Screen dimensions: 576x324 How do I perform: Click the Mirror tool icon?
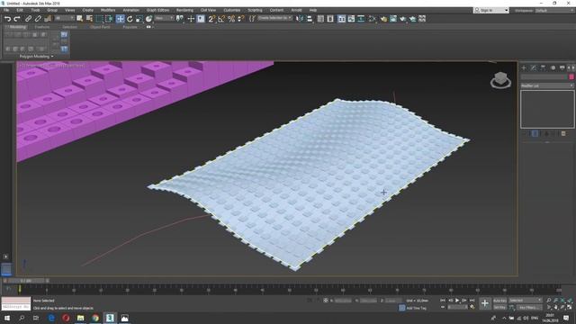[x=300, y=19]
